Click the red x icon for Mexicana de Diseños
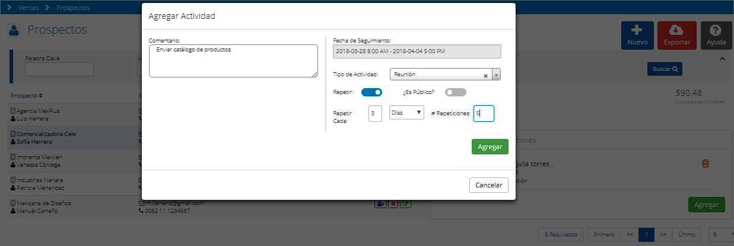This screenshot has width=734, height=246. point(393,204)
